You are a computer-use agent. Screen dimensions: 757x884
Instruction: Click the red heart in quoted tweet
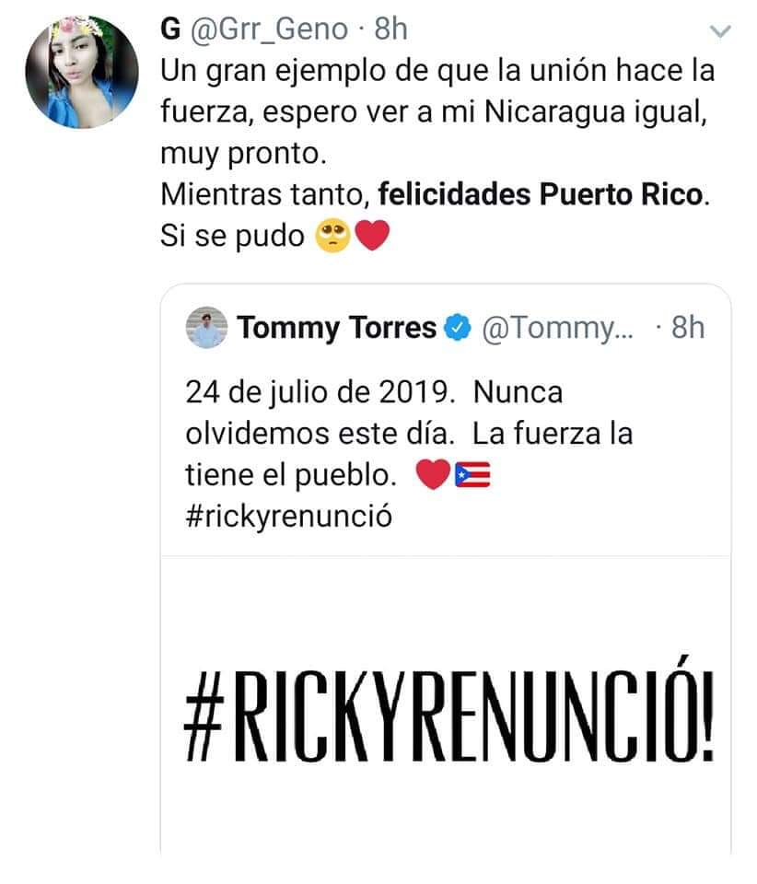(x=434, y=475)
